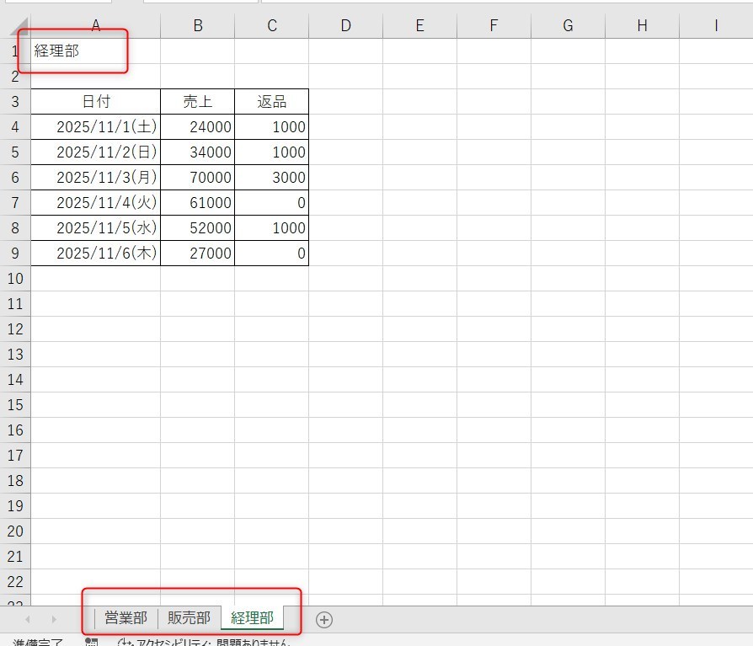Click the sales value 70000 cell
753x646 pixels.
[x=197, y=178]
